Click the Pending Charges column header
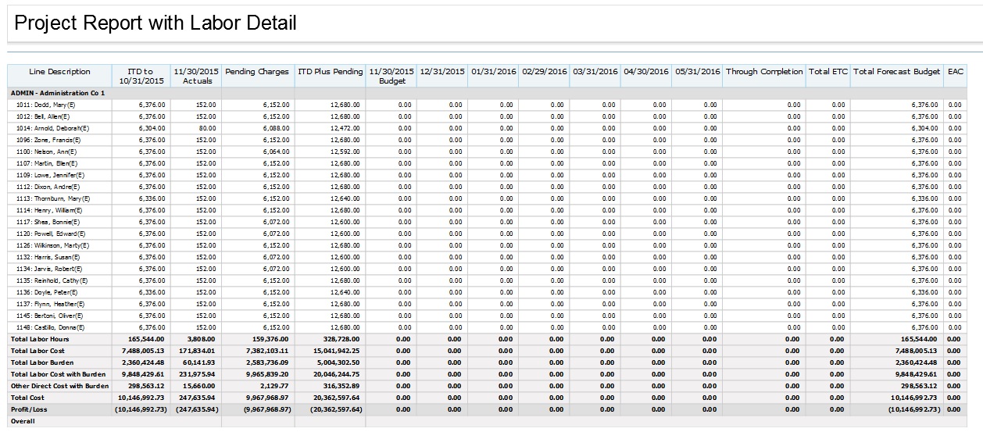The height and width of the screenshot is (439, 983). click(256, 72)
